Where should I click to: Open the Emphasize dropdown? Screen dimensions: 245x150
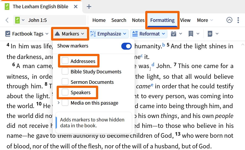coord(124,34)
